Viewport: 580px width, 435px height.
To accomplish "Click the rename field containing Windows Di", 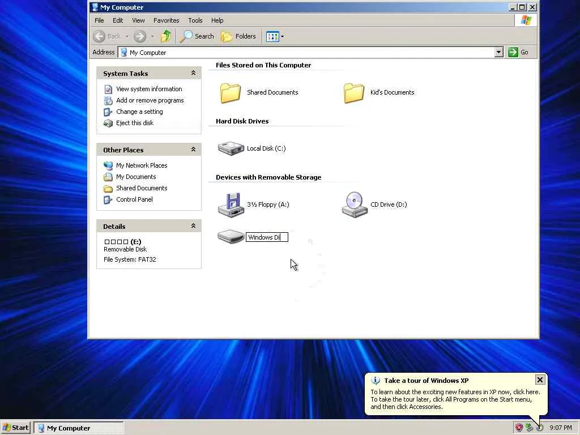I will (267, 237).
